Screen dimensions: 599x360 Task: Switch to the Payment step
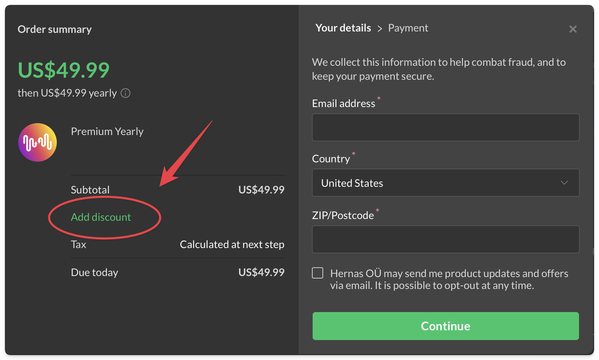click(408, 28)
